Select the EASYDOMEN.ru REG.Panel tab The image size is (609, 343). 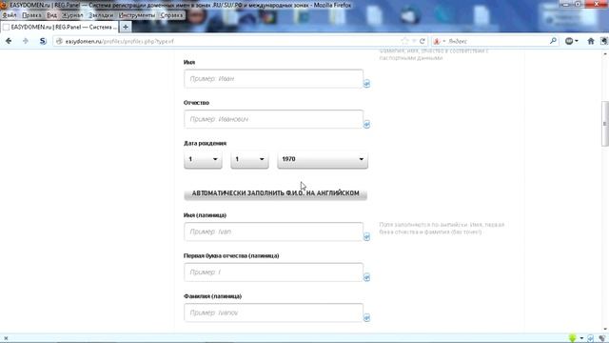59,27
